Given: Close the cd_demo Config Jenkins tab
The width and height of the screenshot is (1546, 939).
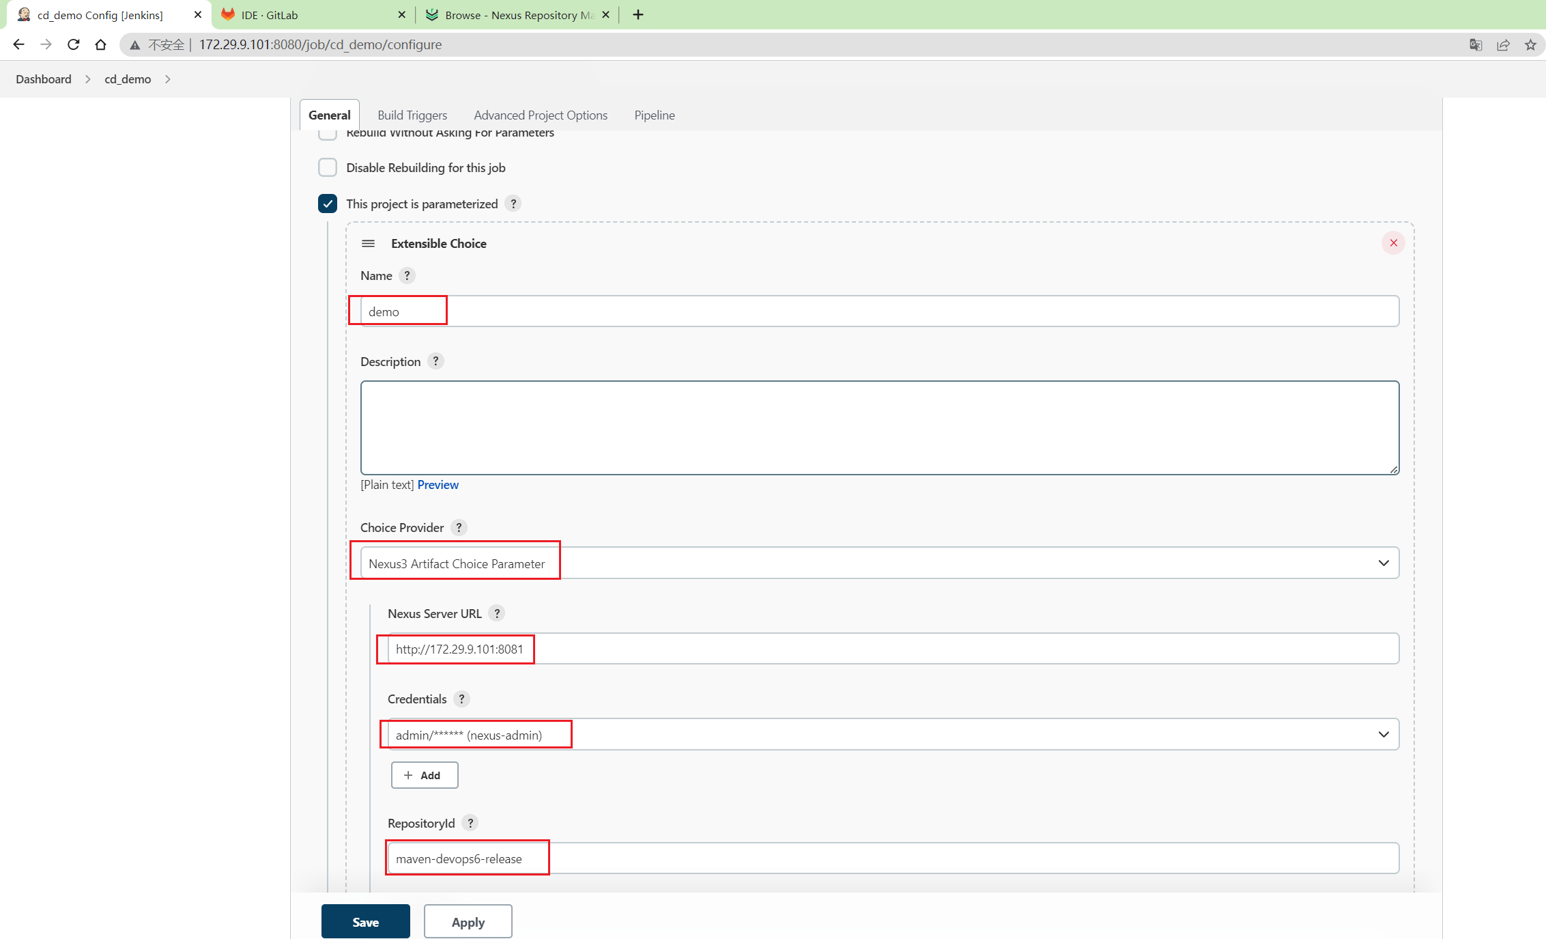Looking at the screenshot, I should [x=198, y=14].
